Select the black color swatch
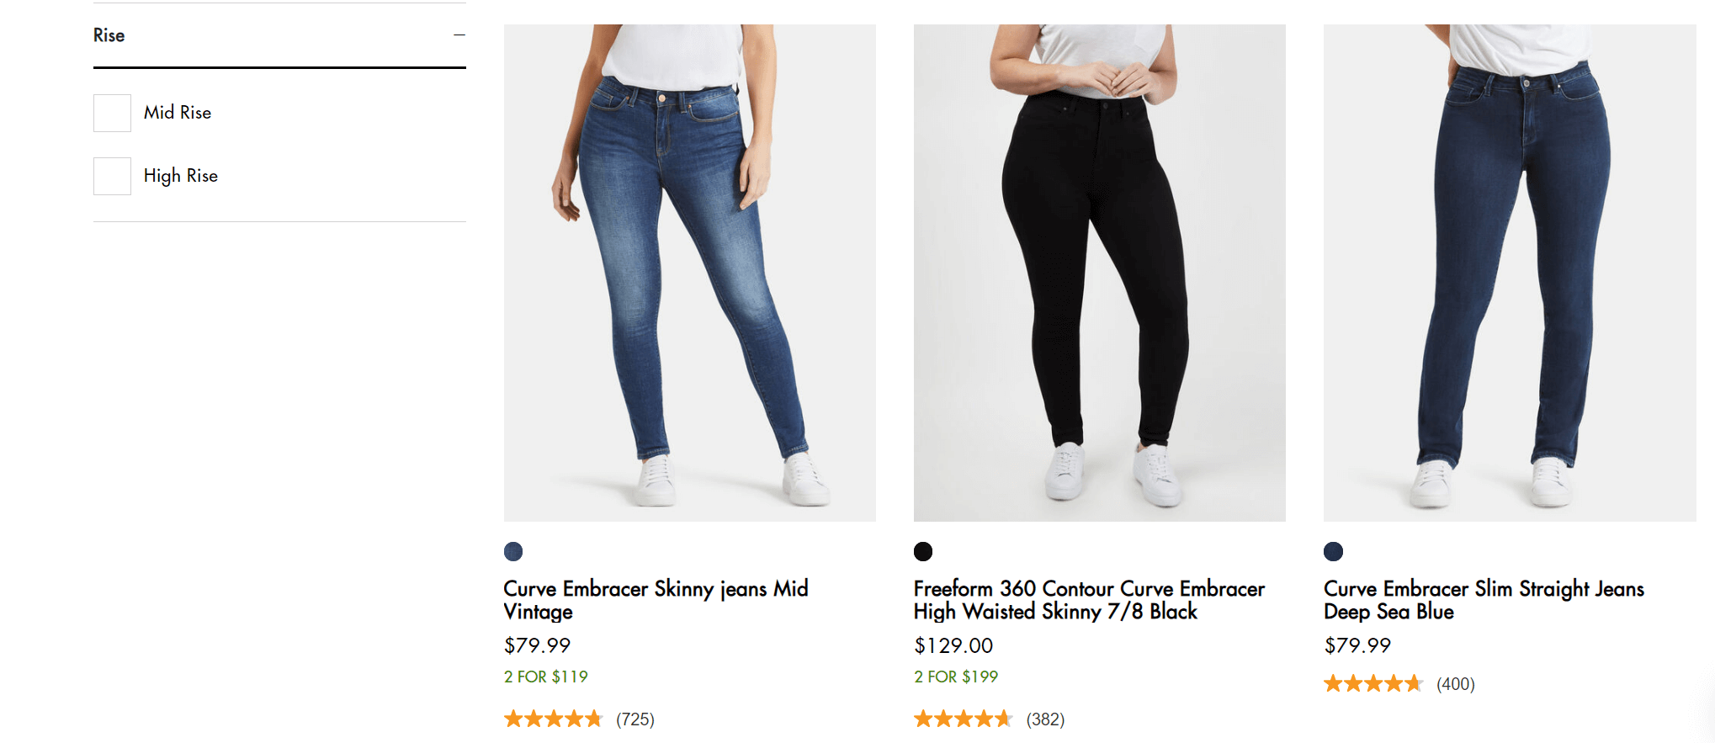 tap(923, 552)
